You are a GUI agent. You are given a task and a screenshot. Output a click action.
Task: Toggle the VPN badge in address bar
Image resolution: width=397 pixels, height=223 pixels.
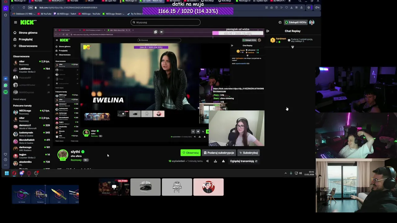point(30,7)
